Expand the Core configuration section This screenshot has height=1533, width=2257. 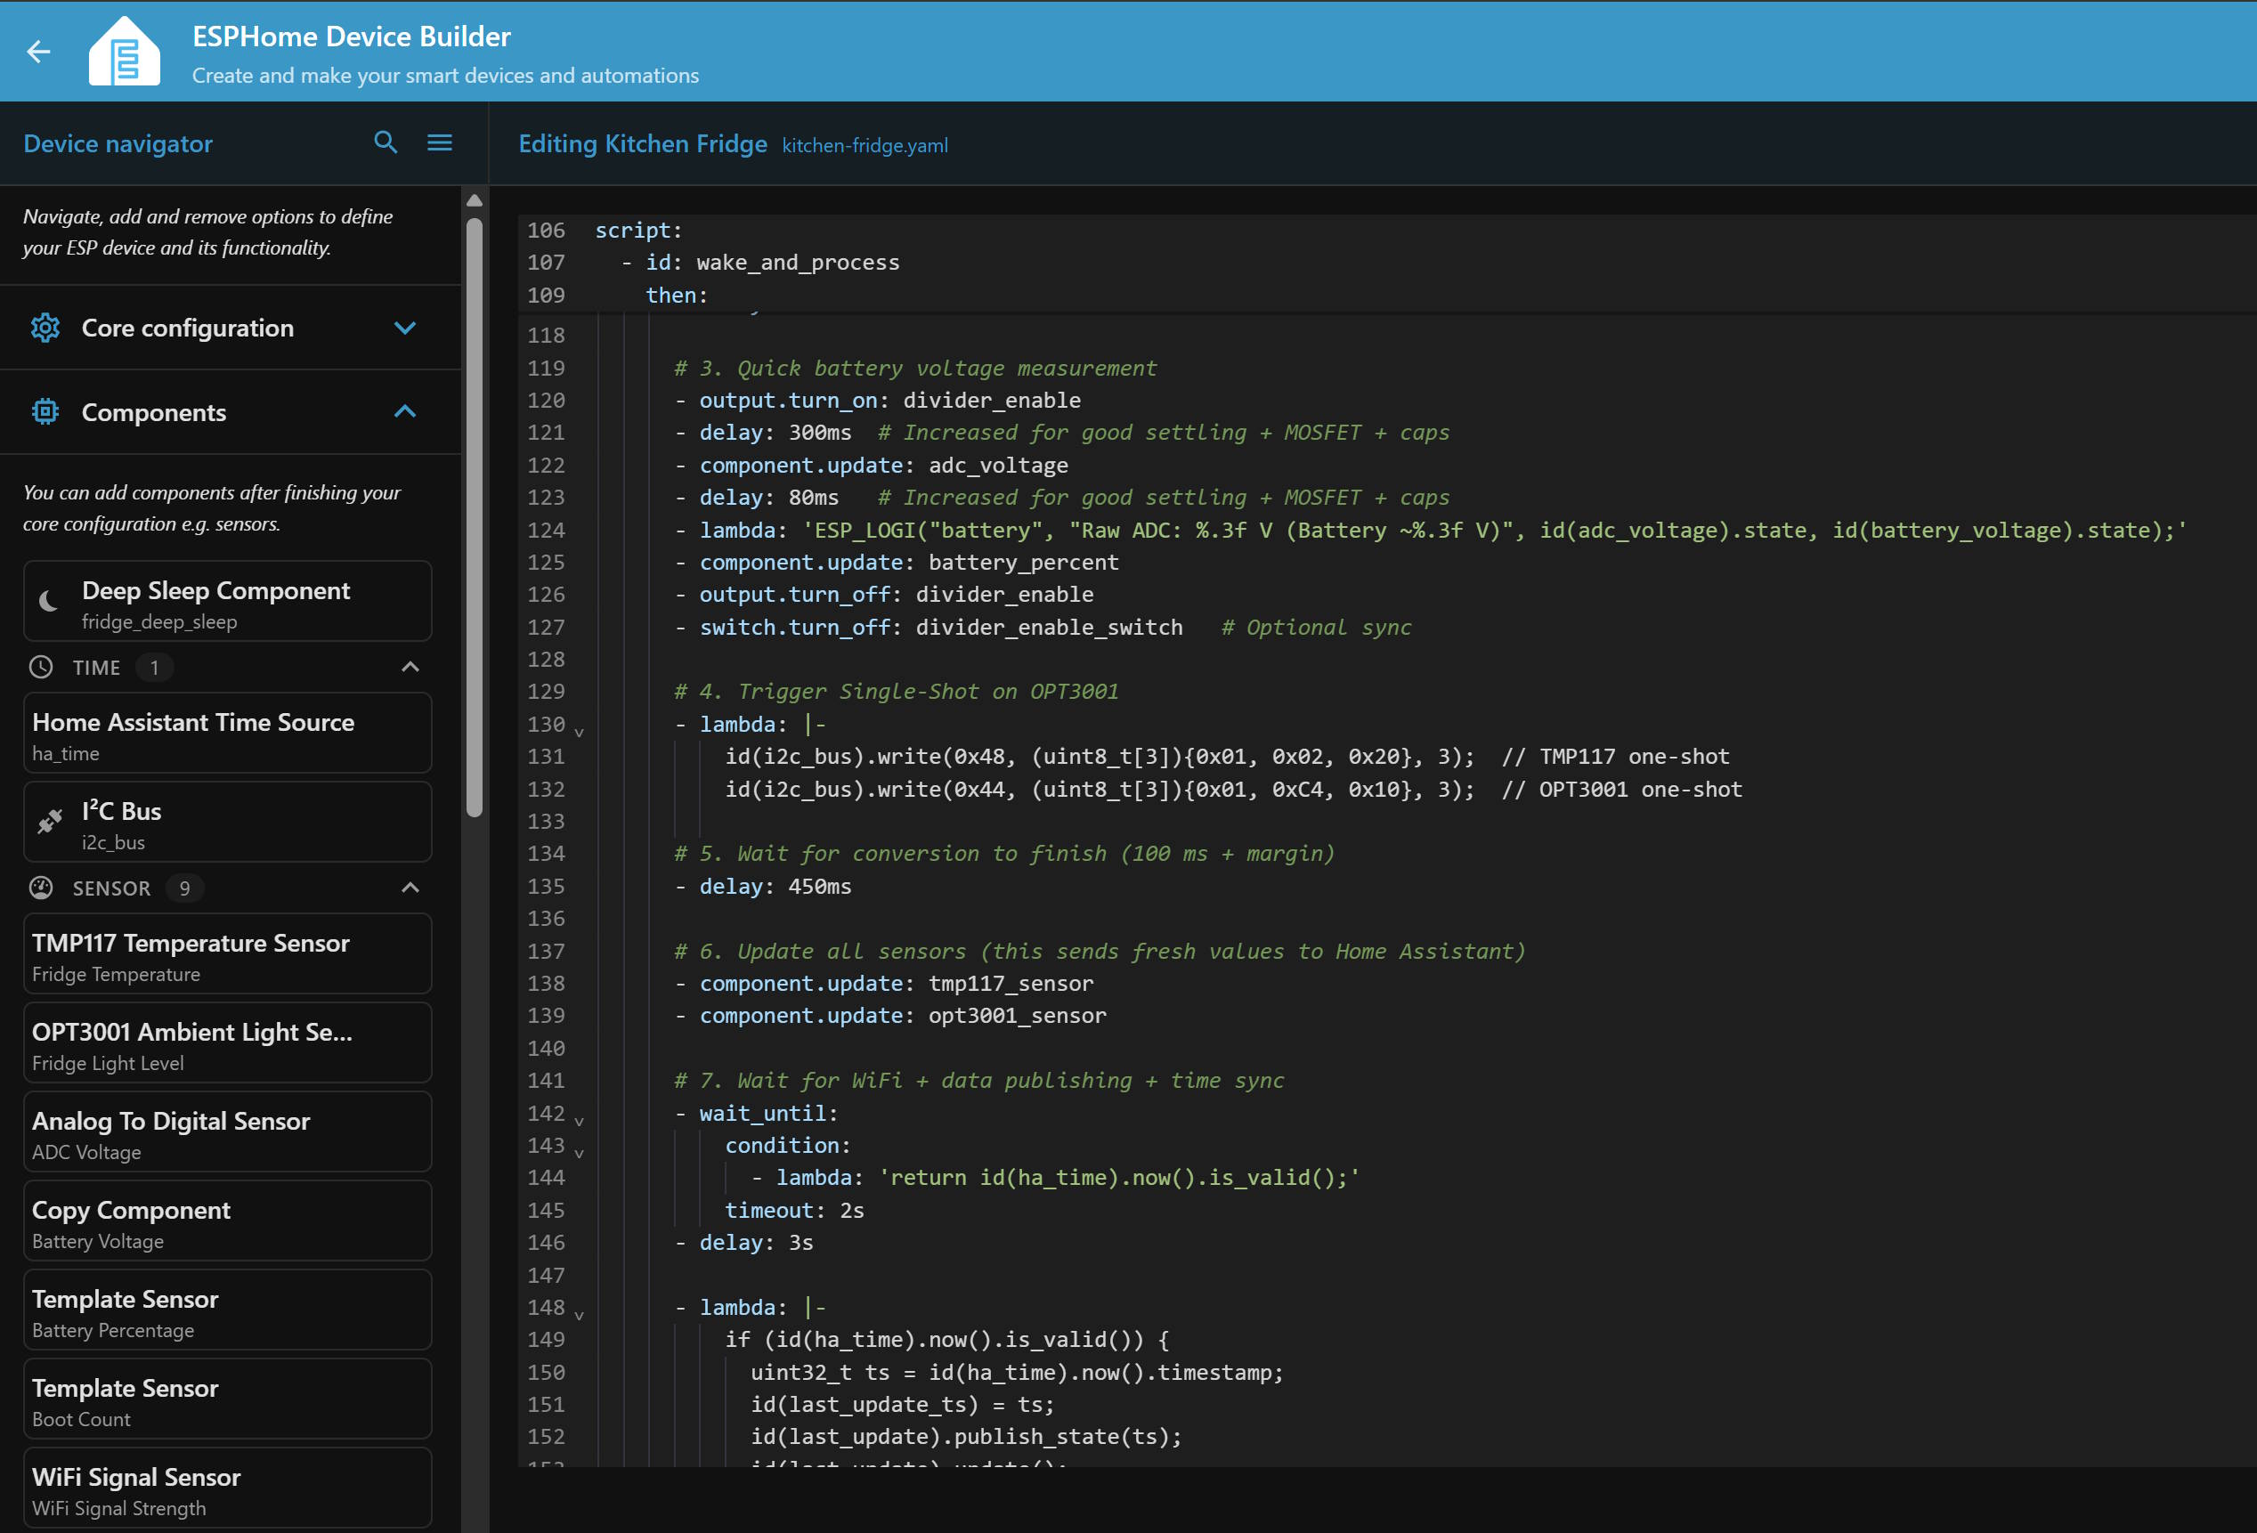405,328
